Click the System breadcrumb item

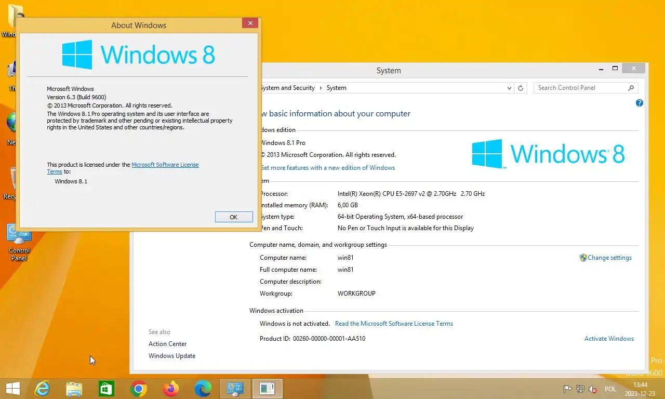click(x=336, y=88)
